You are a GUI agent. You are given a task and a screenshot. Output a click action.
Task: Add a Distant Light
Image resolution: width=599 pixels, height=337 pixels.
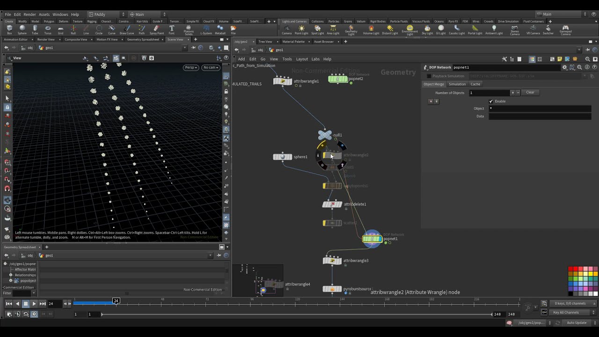[x=390, y=30]
